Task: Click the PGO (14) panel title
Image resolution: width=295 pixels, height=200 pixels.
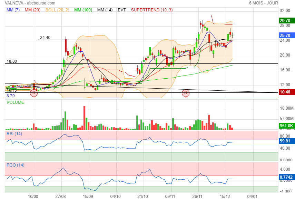Action: pyautogui.click(x=16, y=165)
